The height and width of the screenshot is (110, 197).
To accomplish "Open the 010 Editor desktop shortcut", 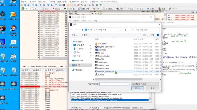I will (x=14, y=16).
